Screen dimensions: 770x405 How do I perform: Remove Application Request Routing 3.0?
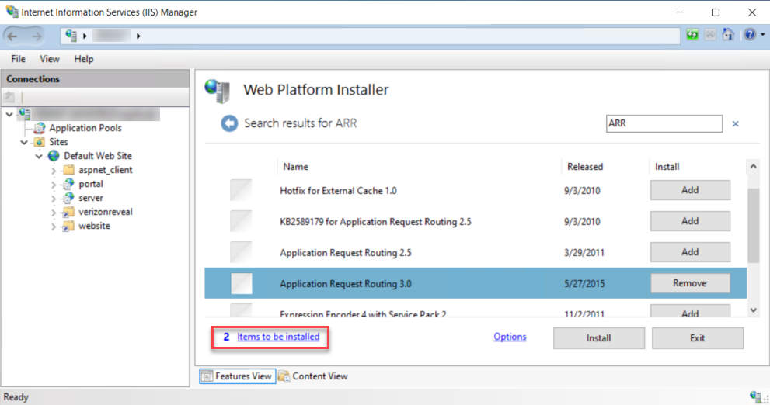tap(690, 283)
